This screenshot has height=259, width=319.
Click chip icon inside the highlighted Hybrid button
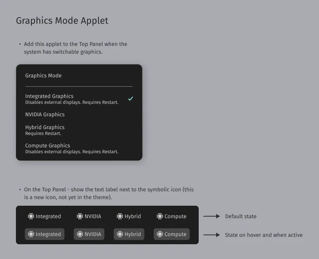click(x=120, y=234)
